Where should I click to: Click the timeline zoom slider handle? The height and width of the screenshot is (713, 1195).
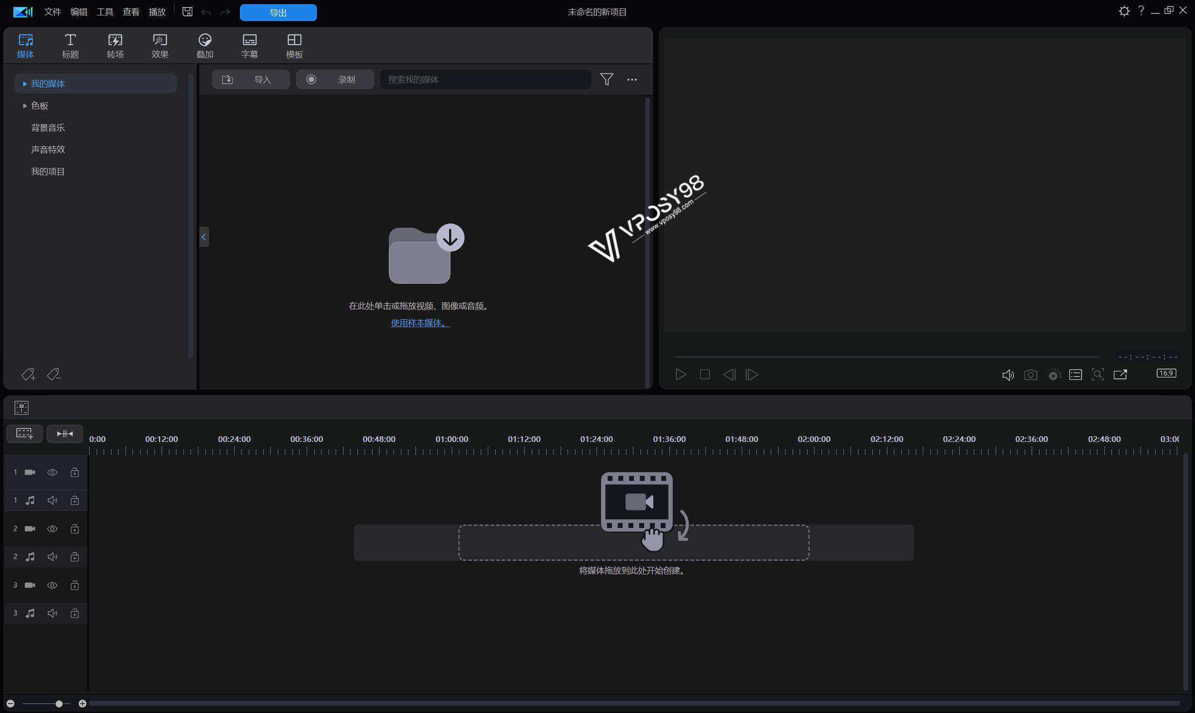tap(59, 703)
